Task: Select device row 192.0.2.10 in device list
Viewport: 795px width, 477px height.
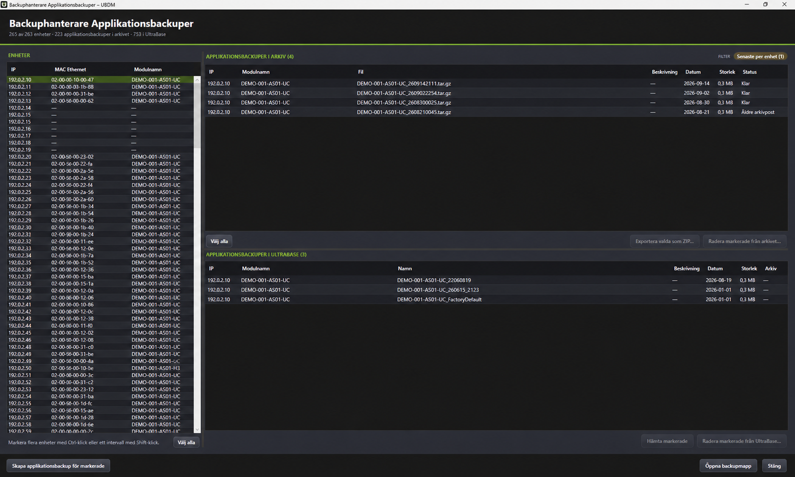Action: [x=100, y=80]
